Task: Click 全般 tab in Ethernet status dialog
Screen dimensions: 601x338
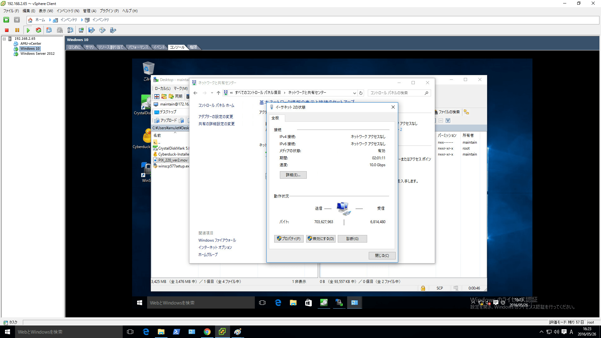Action: pyautogui.click(x=275, y=118)
